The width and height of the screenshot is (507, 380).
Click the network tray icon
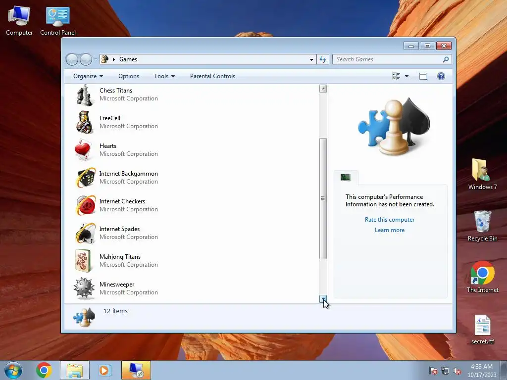point(445,371)
